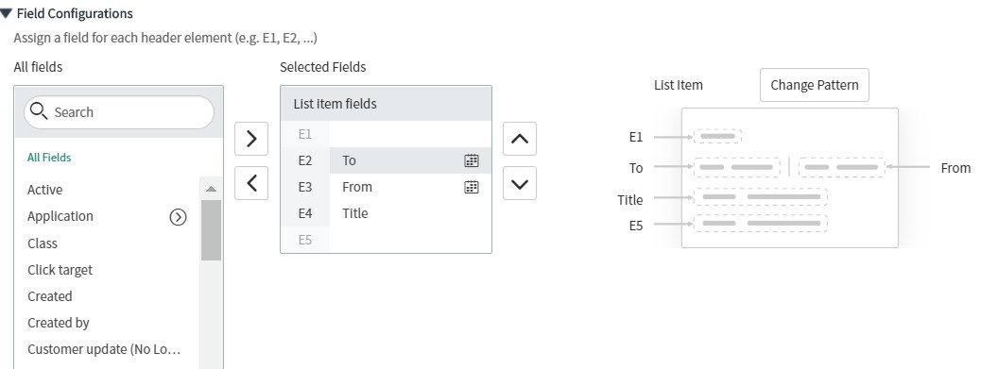This screenshot has width=998, height=369.
Task: Click the calendar icon beside the To field
Action: click(x=471, y=160)
